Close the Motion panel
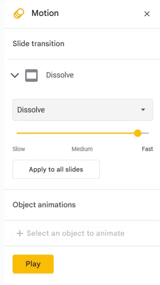Image resolution: width=160 pixels, height=285 pixels. click(x=147, y=14)
